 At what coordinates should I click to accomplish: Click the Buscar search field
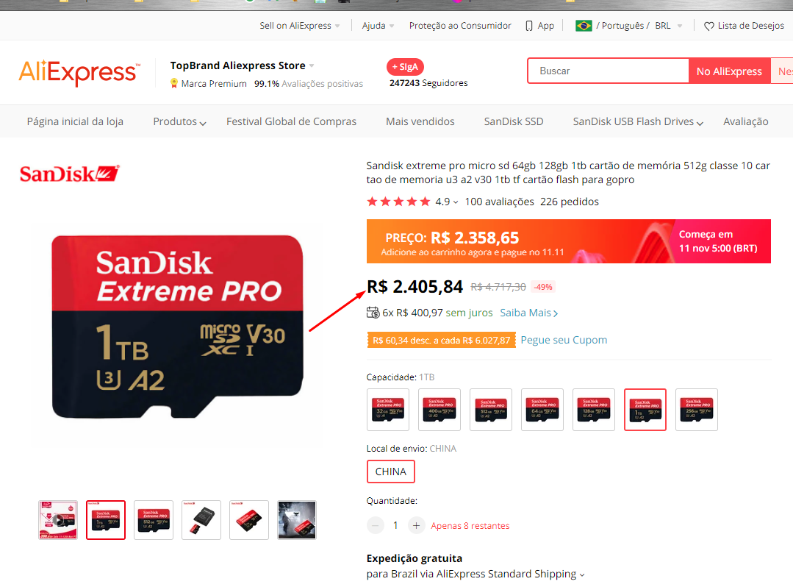point(608,71)
